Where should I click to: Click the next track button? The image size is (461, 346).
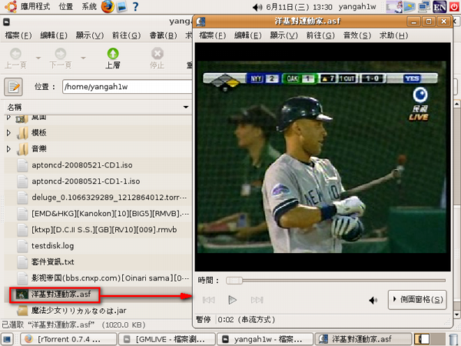coord(257,300)
